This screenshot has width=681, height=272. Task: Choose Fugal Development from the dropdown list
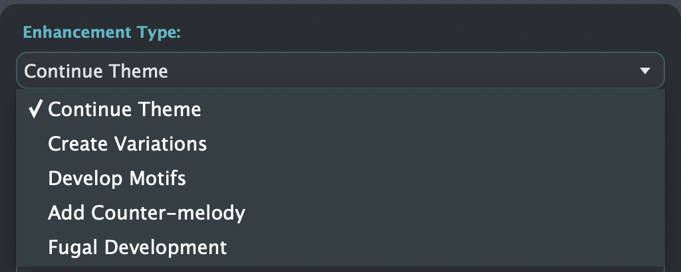[x=340, y=247]
